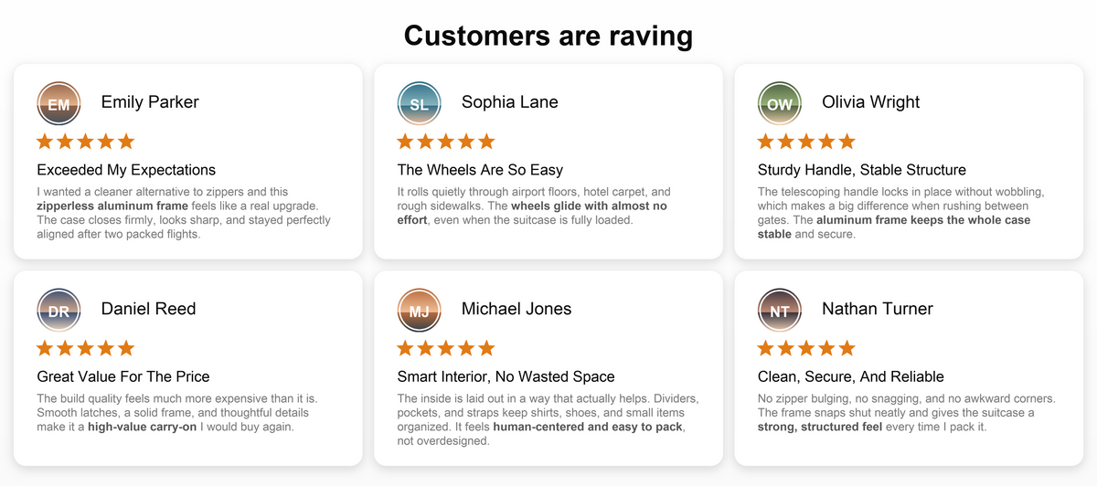Click the star rating under Michael Jones
Image resolution: width=1097 pixels, height=486 pixels.
tap(446, 348)
